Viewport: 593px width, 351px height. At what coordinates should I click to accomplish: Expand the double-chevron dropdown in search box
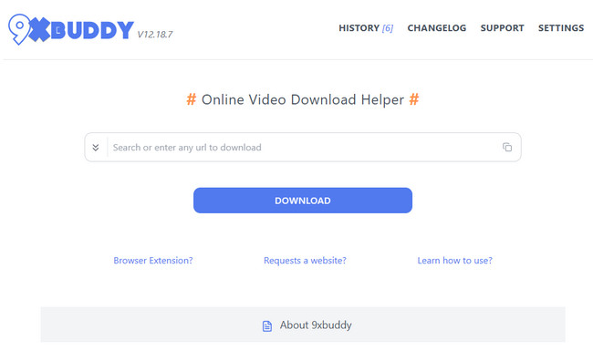[96, 148]
